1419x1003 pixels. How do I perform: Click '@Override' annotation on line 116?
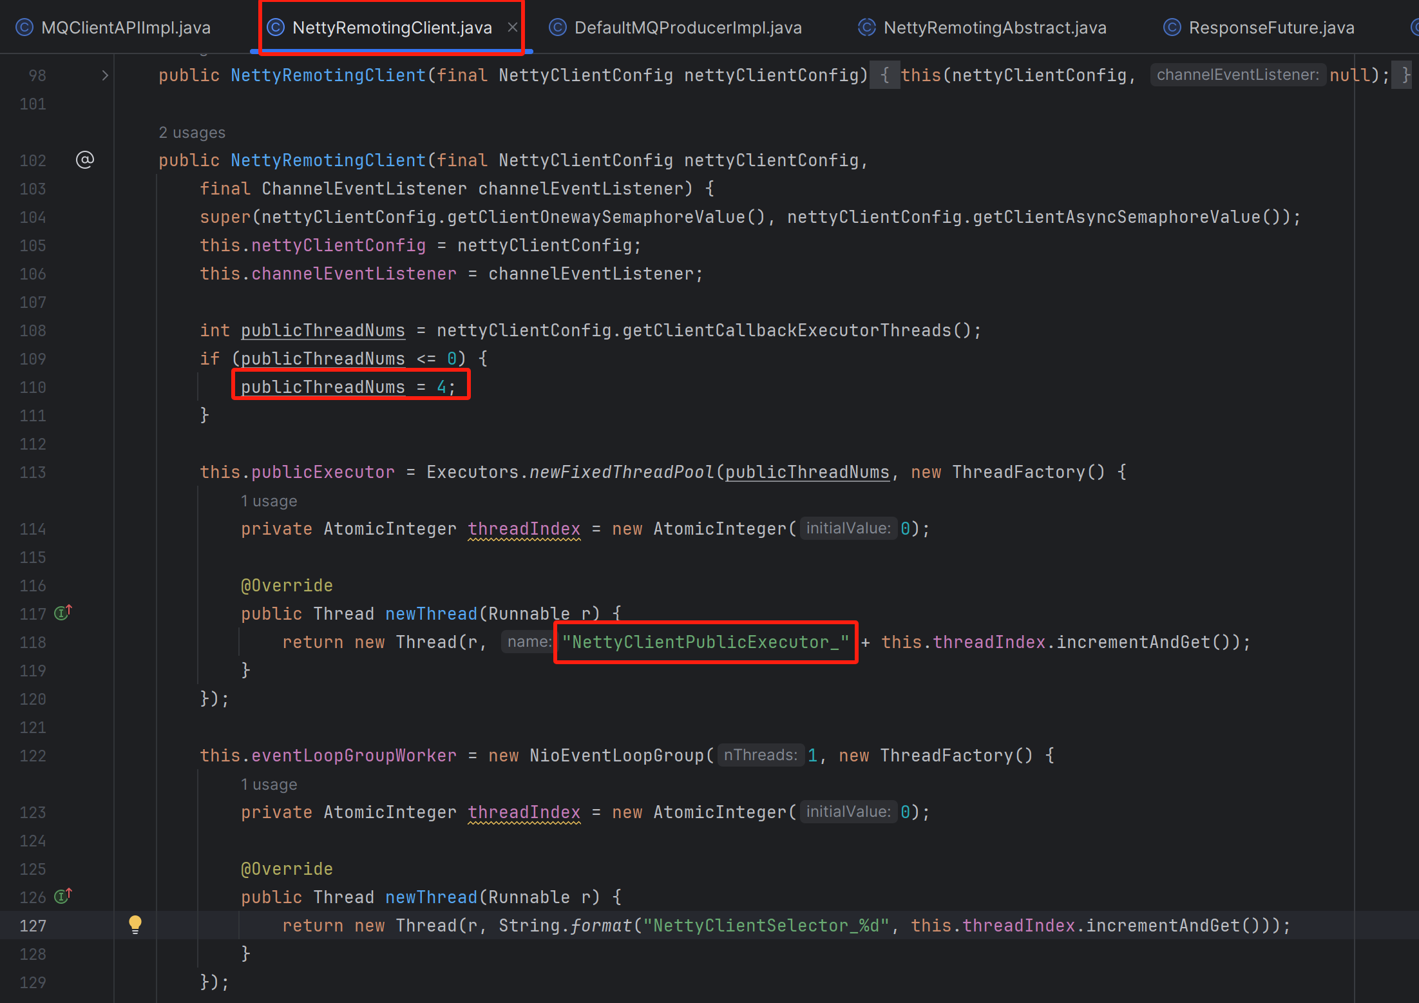(x=287, y=586)
